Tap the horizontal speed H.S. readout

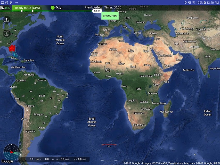pyautogui.click(x=63, y=159)
